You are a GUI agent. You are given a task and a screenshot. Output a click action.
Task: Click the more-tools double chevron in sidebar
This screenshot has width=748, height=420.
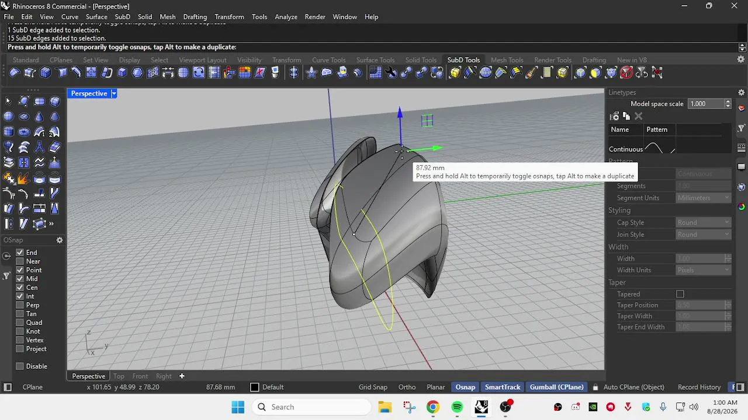pyautogui.click(x=52, y=223)
